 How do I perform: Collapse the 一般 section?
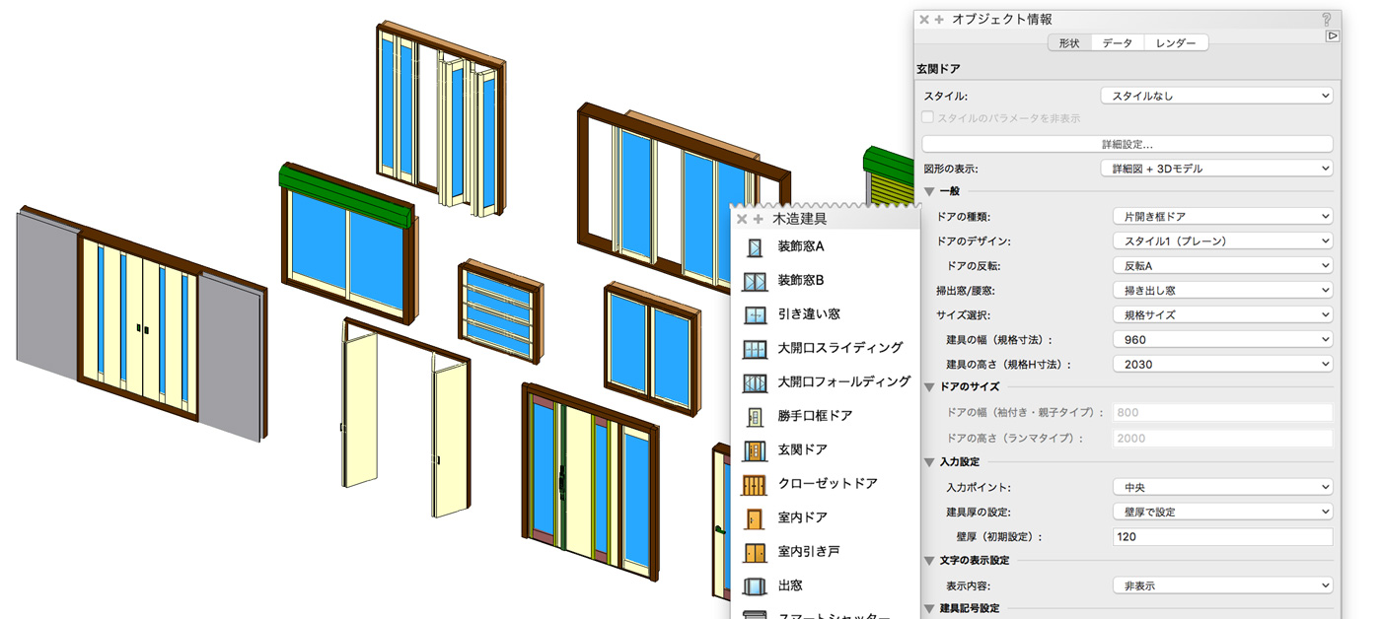coord(929,191)
